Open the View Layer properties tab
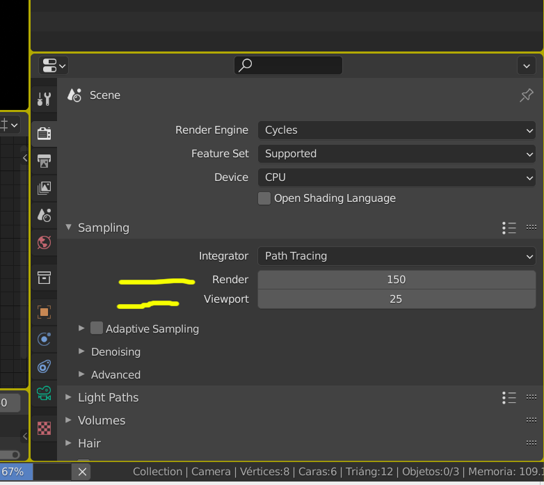The height and width of the screenshot is (485, 544). click(44, 188)
